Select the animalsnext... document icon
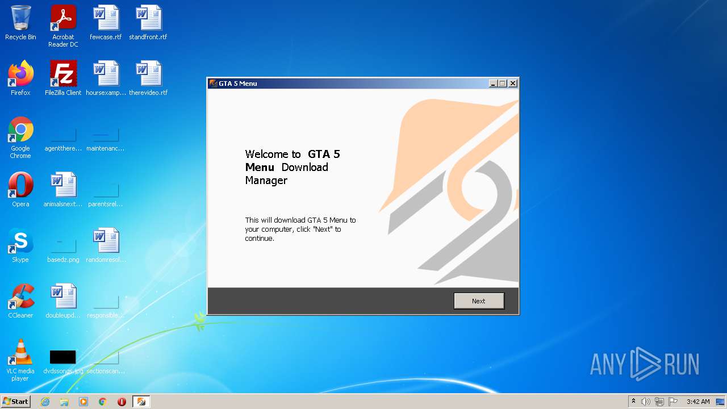This screenshot has width=727, height=409. tap(63, 190)
